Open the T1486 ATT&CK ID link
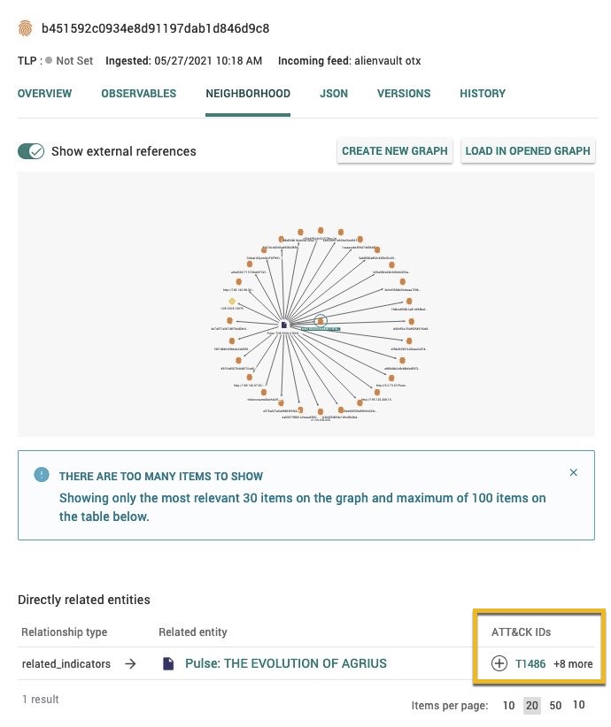This screenshot has width=611, height=727. [530, 663]
